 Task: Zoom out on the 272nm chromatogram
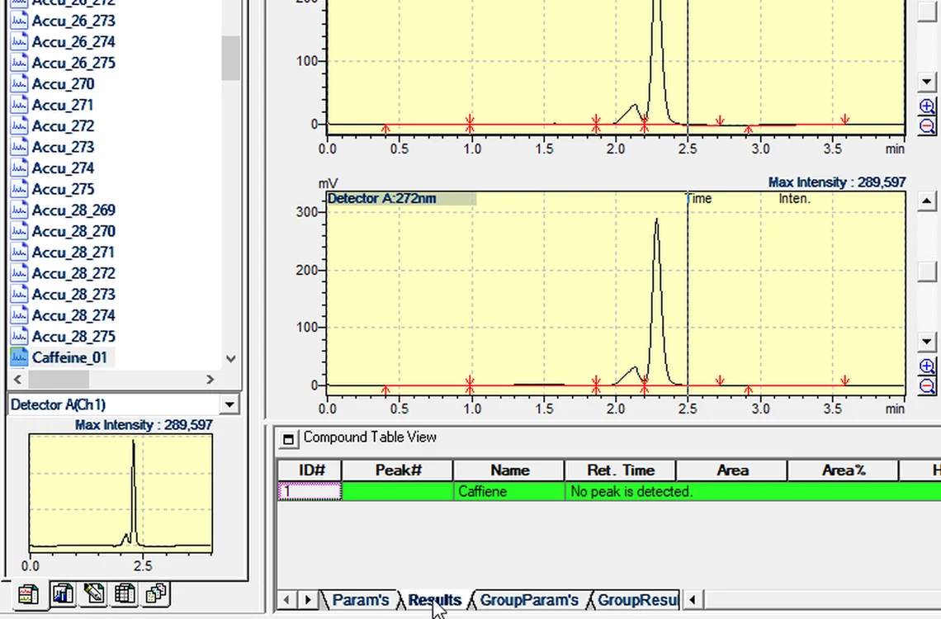click(x=927, y=385)
